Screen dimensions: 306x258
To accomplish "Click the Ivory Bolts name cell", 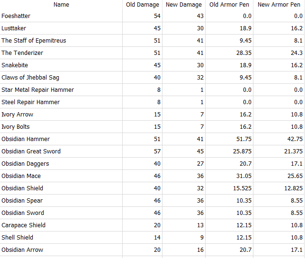I will click(x=16, y=127).
